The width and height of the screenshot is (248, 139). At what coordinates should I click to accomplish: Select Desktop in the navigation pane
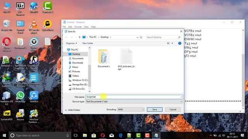[x=76, y=54]
